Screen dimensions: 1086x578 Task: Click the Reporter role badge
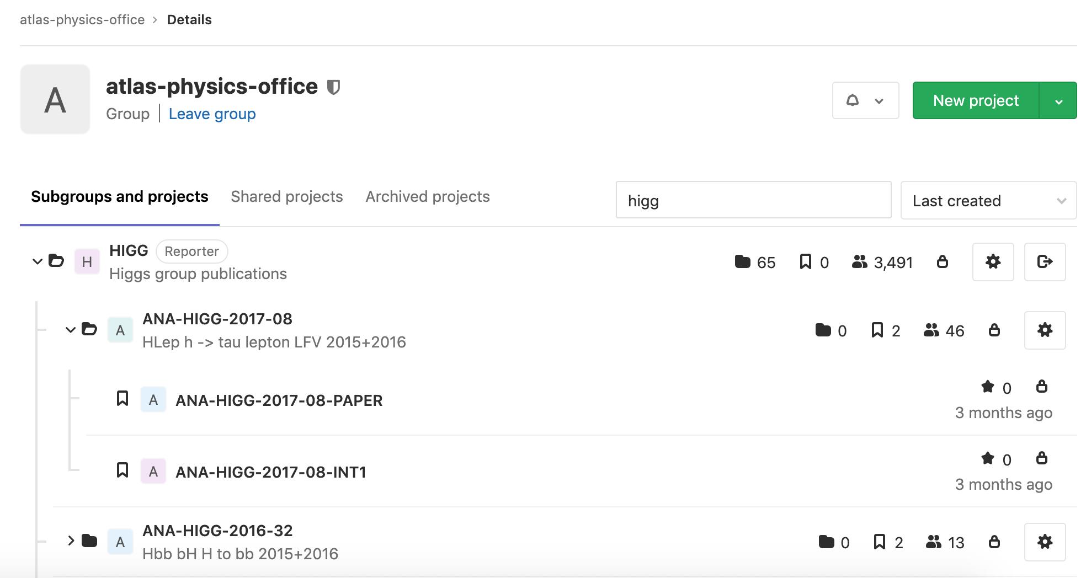tap(192, 251)
